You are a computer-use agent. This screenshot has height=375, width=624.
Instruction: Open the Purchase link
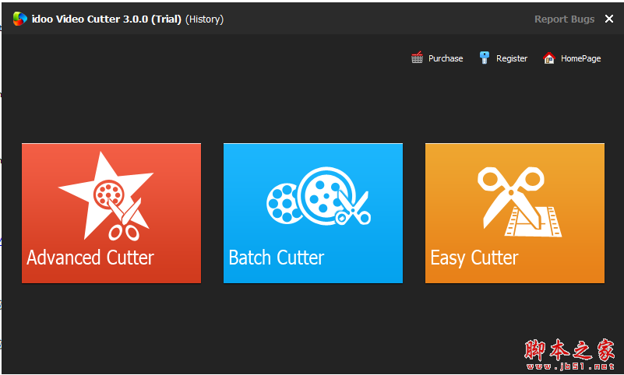pos(446,58)
